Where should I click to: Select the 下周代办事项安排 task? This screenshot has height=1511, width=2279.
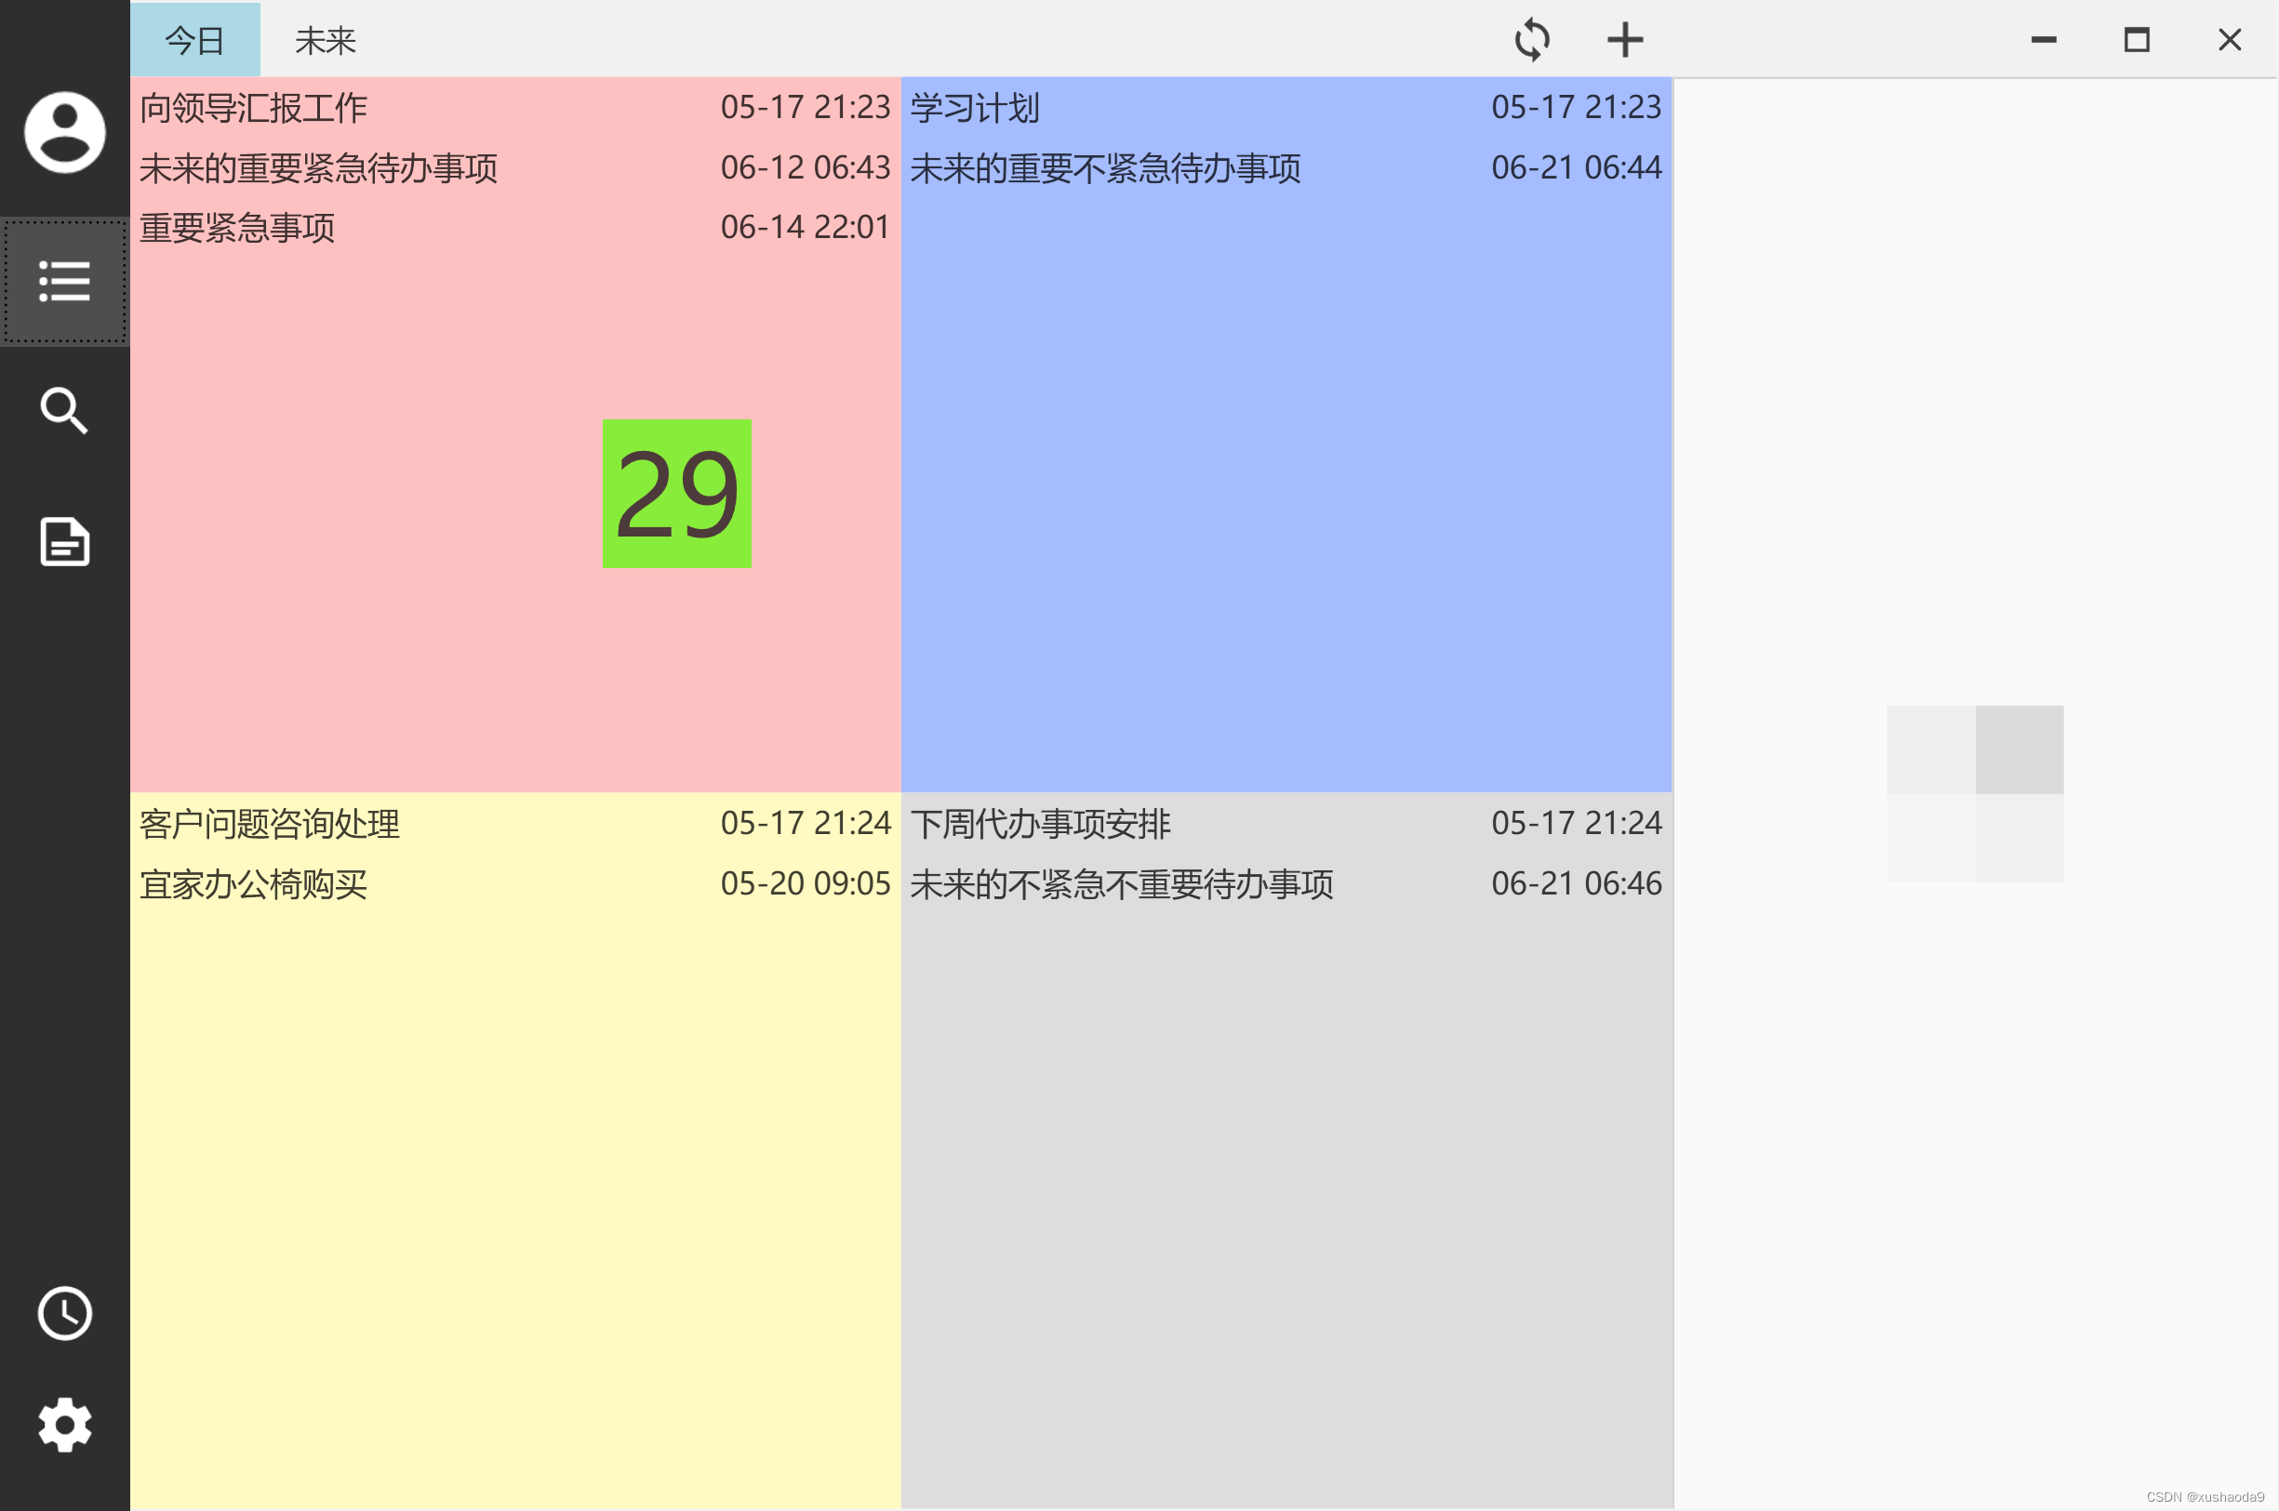click(1040, 824)
